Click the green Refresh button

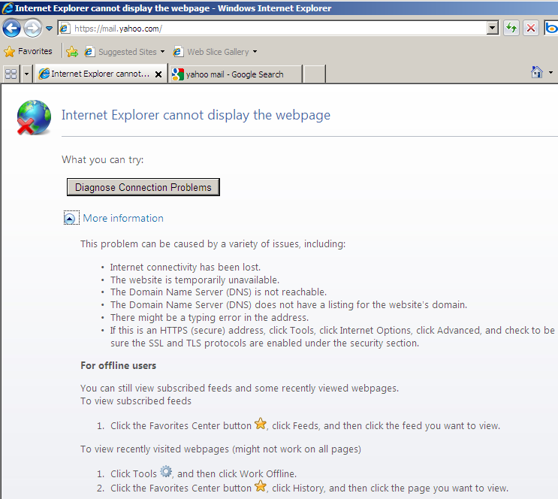pyautogui.click(x=511, y=28)
